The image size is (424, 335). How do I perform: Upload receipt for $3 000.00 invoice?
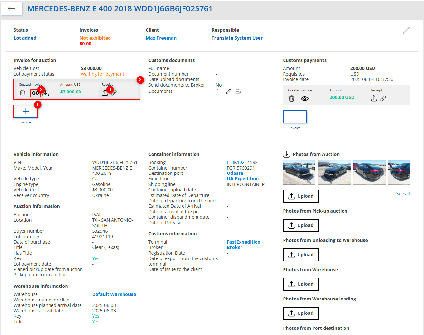tap(104, 93)
